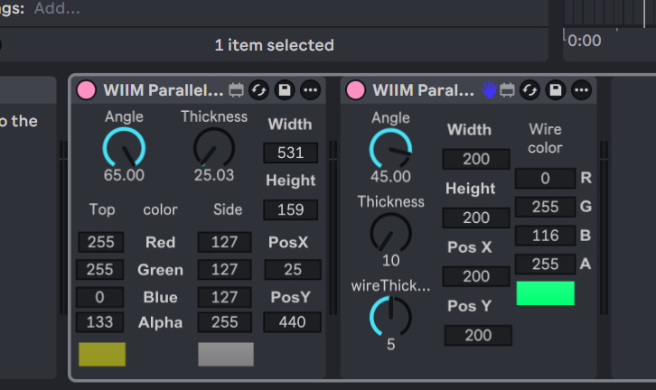Click the wireThick knob showing 5
Screen dimensions: 656x390
(x=390, y=317)
